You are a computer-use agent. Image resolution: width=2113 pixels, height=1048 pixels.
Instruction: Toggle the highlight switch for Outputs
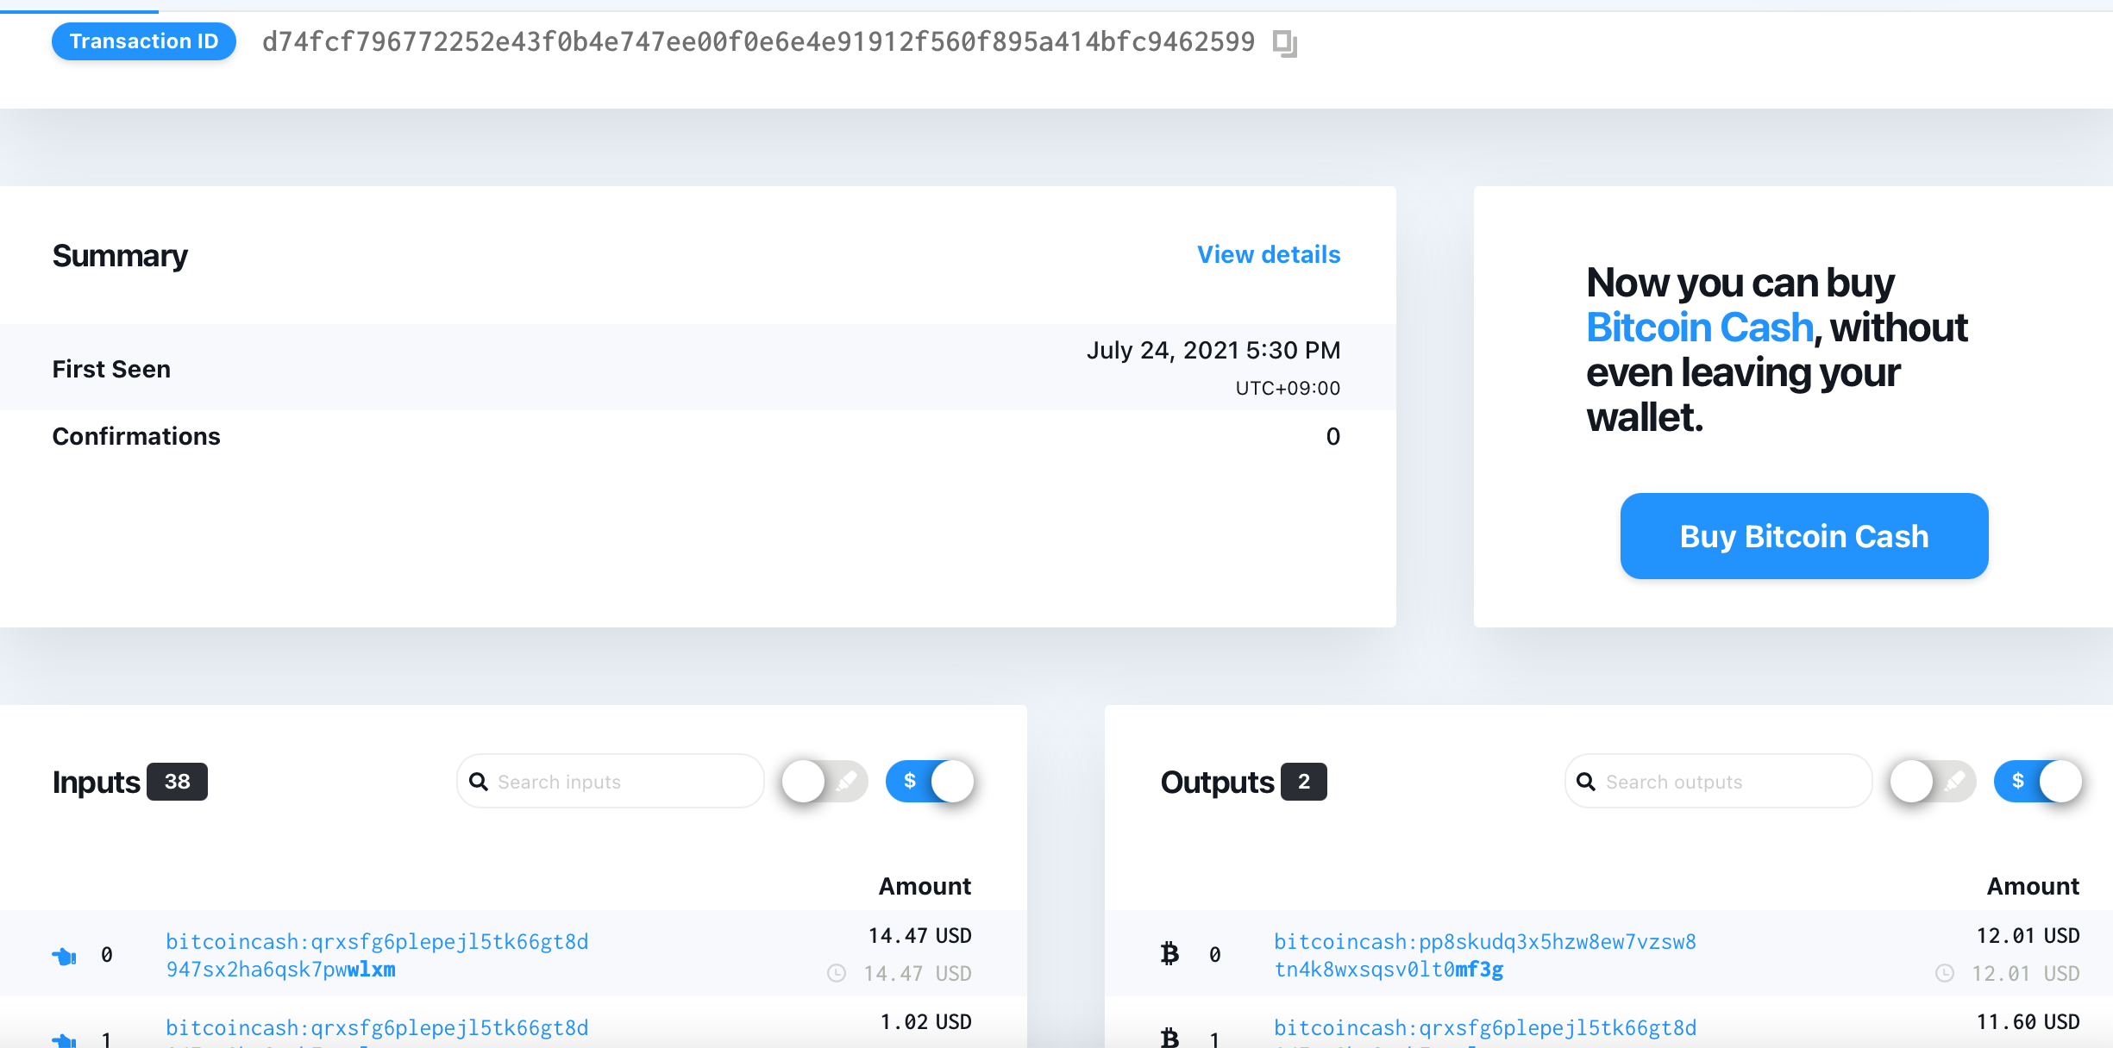1933,782
